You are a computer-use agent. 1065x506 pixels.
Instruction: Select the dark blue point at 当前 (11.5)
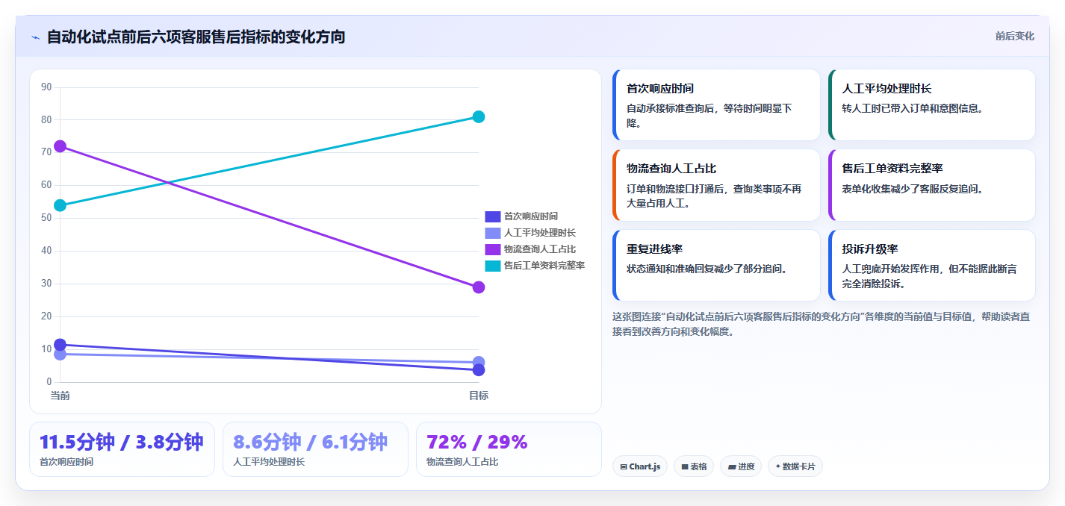coord(60,345)
